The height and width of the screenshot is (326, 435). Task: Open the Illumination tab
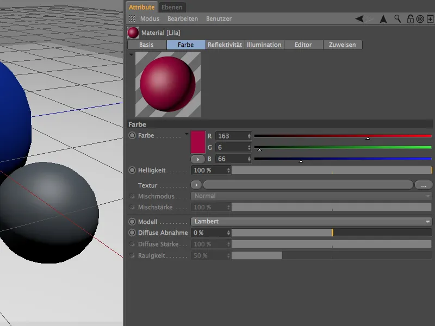264,45
